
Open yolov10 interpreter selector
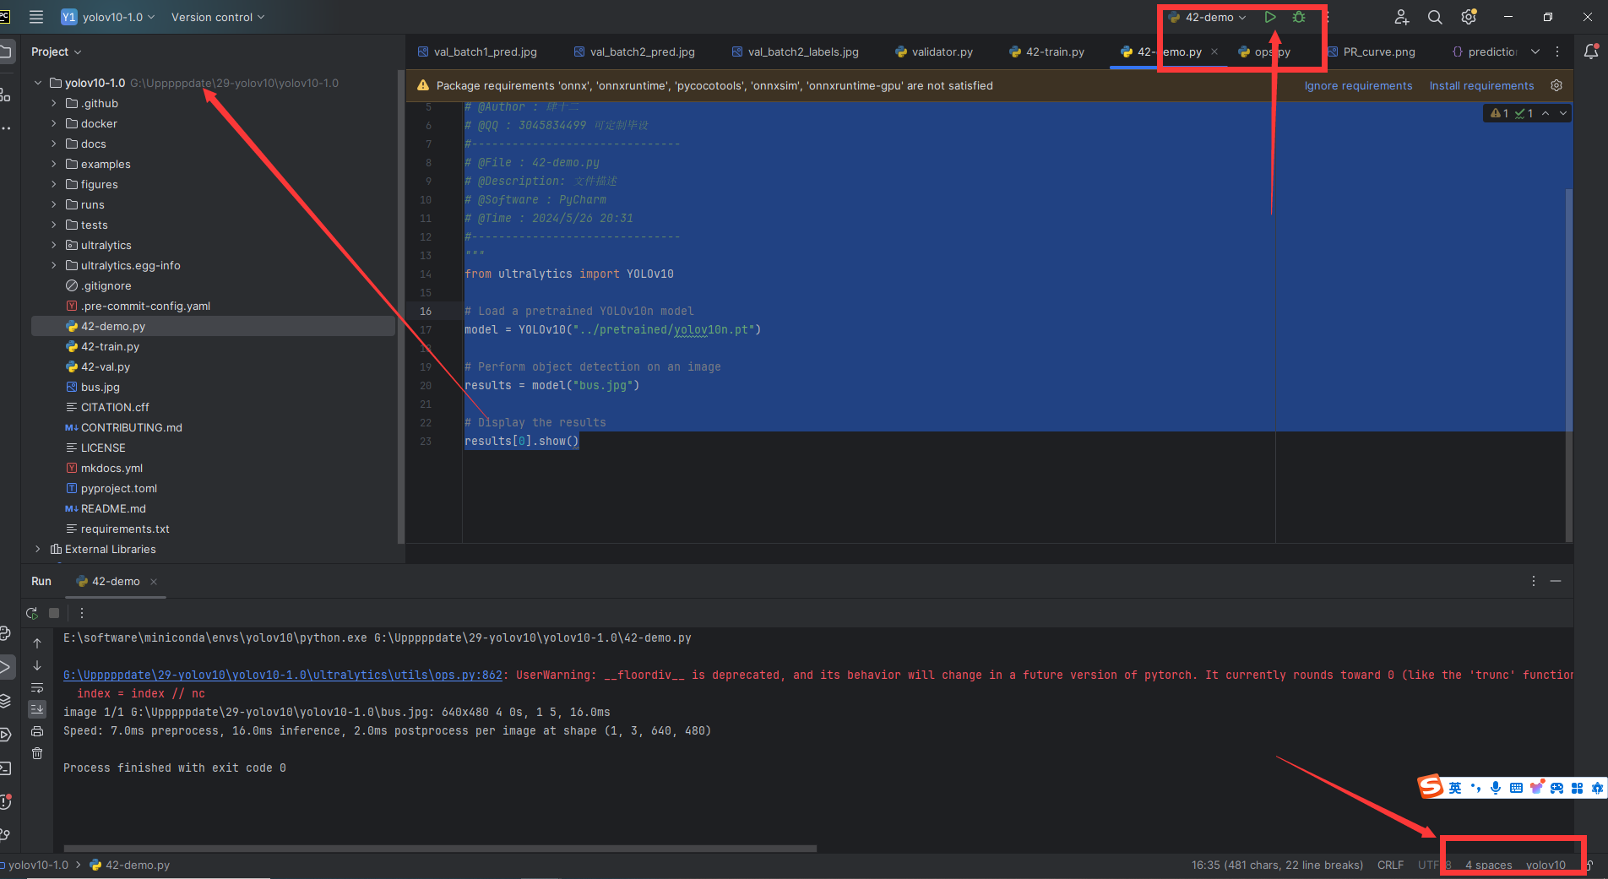pos(1546,865)
